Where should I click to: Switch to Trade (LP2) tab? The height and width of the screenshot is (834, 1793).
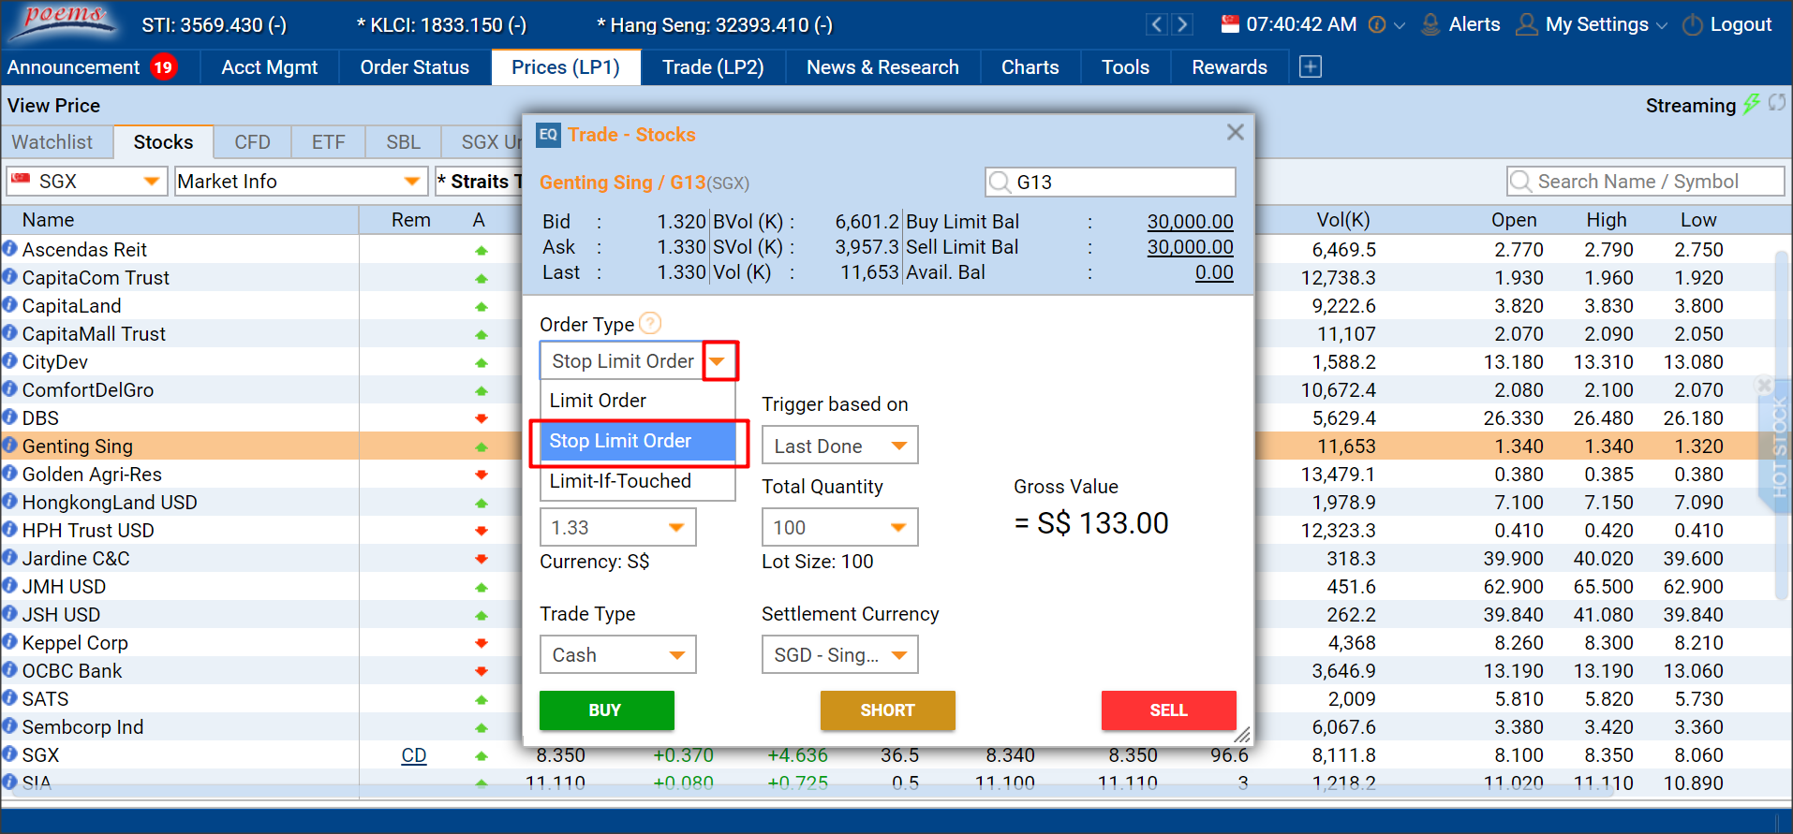pos(713,67)
